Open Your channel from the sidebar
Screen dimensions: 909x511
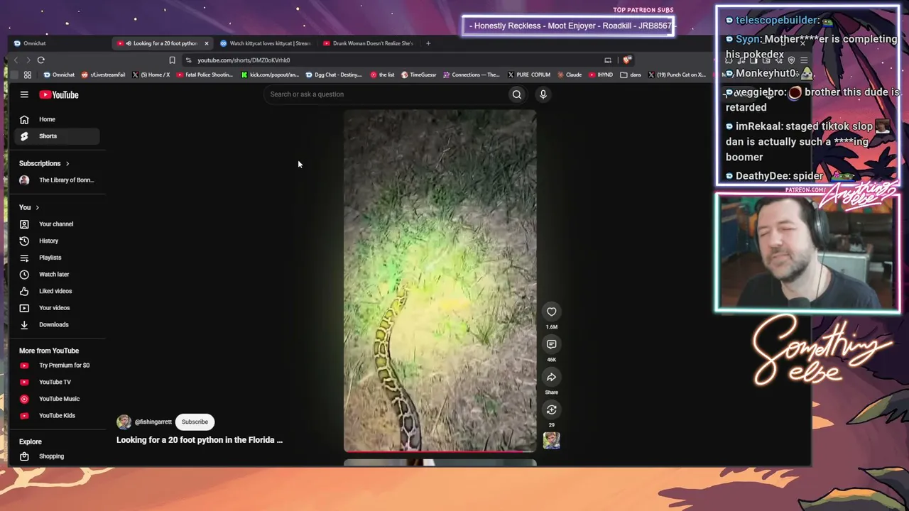point(57,224)
